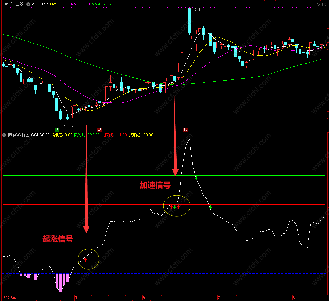Click the red 增 event marker

coord(99,130)
